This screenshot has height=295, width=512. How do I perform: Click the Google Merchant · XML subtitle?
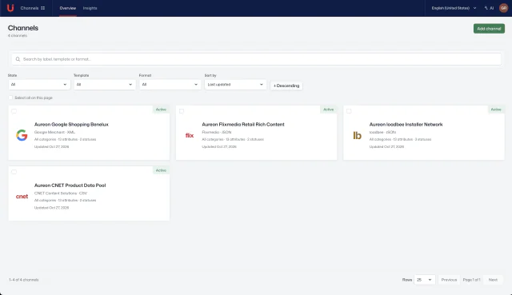[54, 132]
